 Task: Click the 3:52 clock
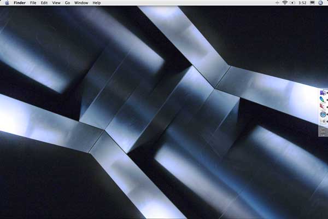[302, 3]
